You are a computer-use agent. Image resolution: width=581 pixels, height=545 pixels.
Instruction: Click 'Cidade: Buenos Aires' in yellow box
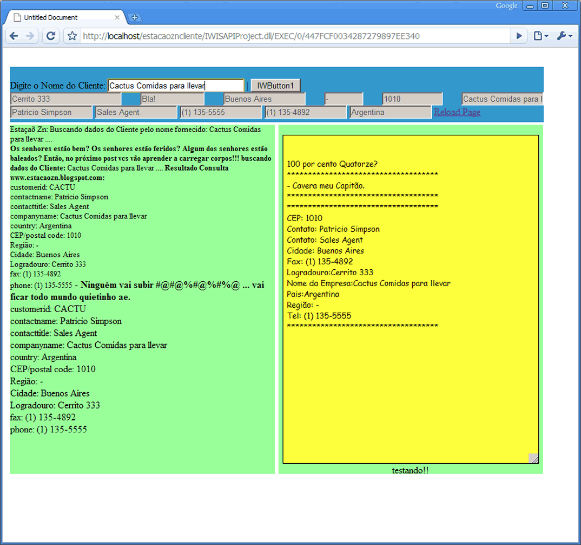(325, 251)
